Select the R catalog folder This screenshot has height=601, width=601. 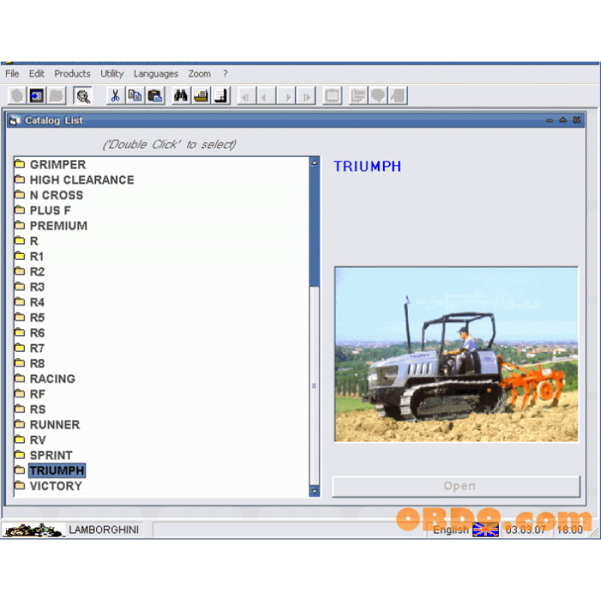(26, 241)
